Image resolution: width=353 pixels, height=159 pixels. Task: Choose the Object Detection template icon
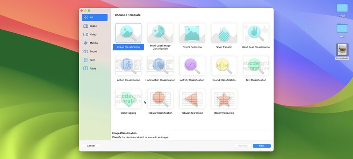pos(192,33)
